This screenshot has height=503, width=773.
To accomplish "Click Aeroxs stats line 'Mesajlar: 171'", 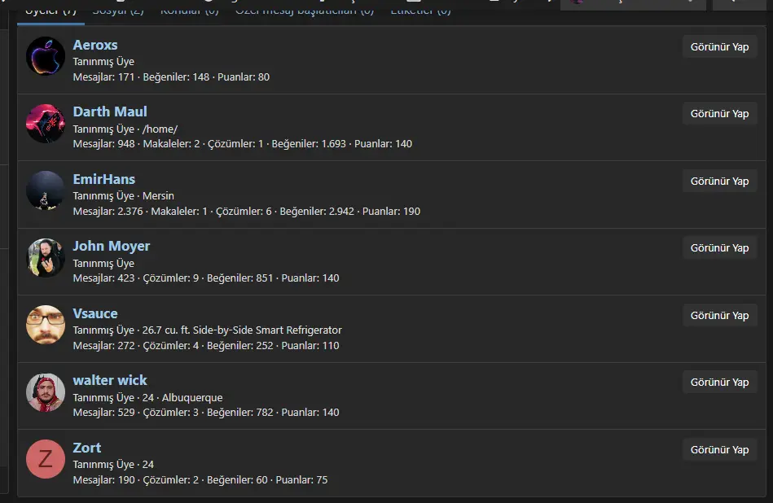I will (103, 77).
